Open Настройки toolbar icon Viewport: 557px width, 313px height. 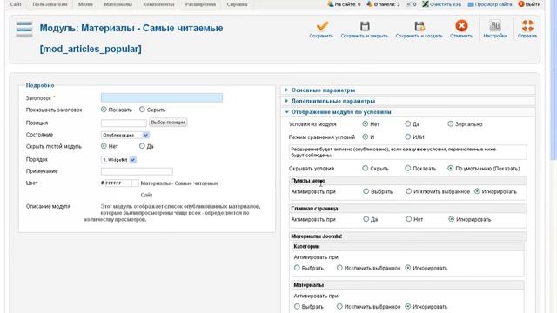[495, 25]
